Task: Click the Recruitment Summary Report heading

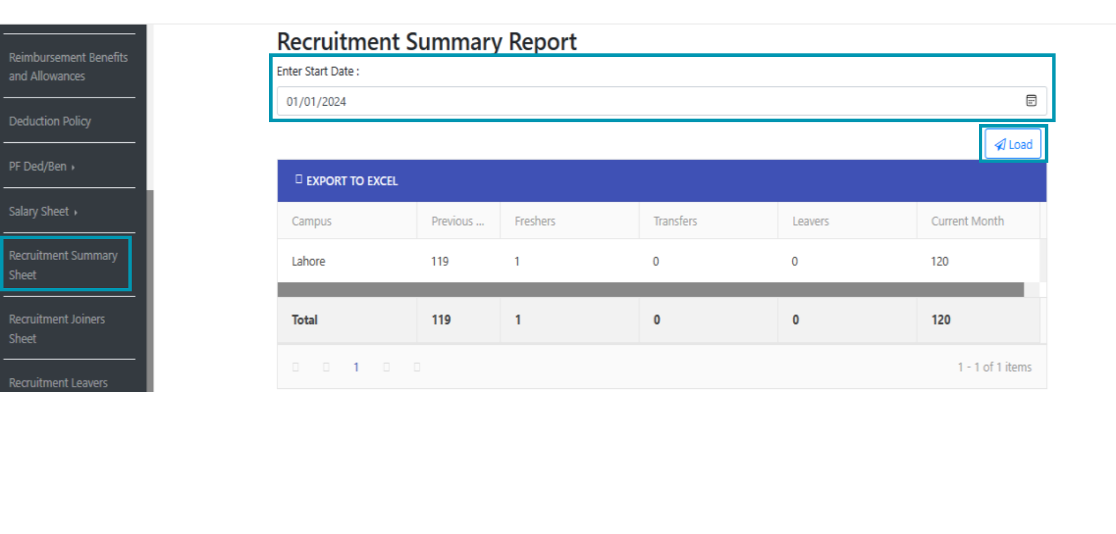Action: [x=427, y=41]
